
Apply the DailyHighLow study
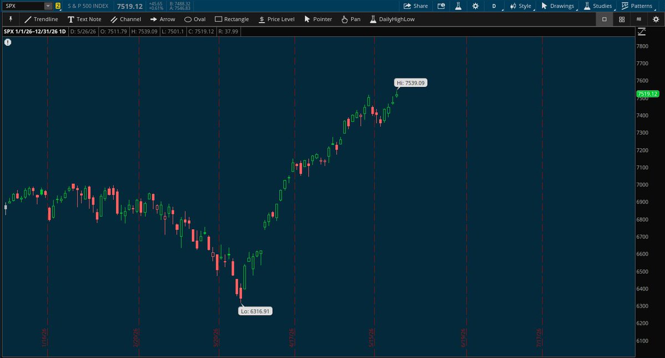(391, 19)
